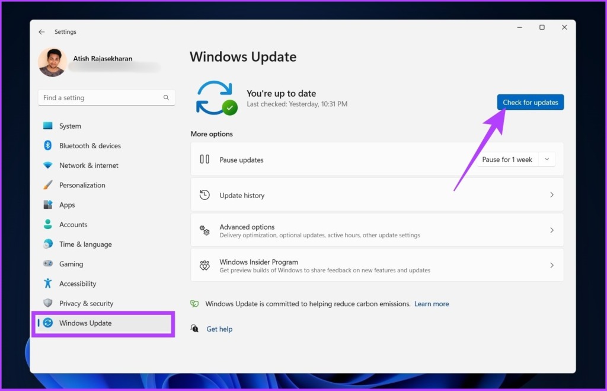Click the Windows Insider Program chevron

552,265
